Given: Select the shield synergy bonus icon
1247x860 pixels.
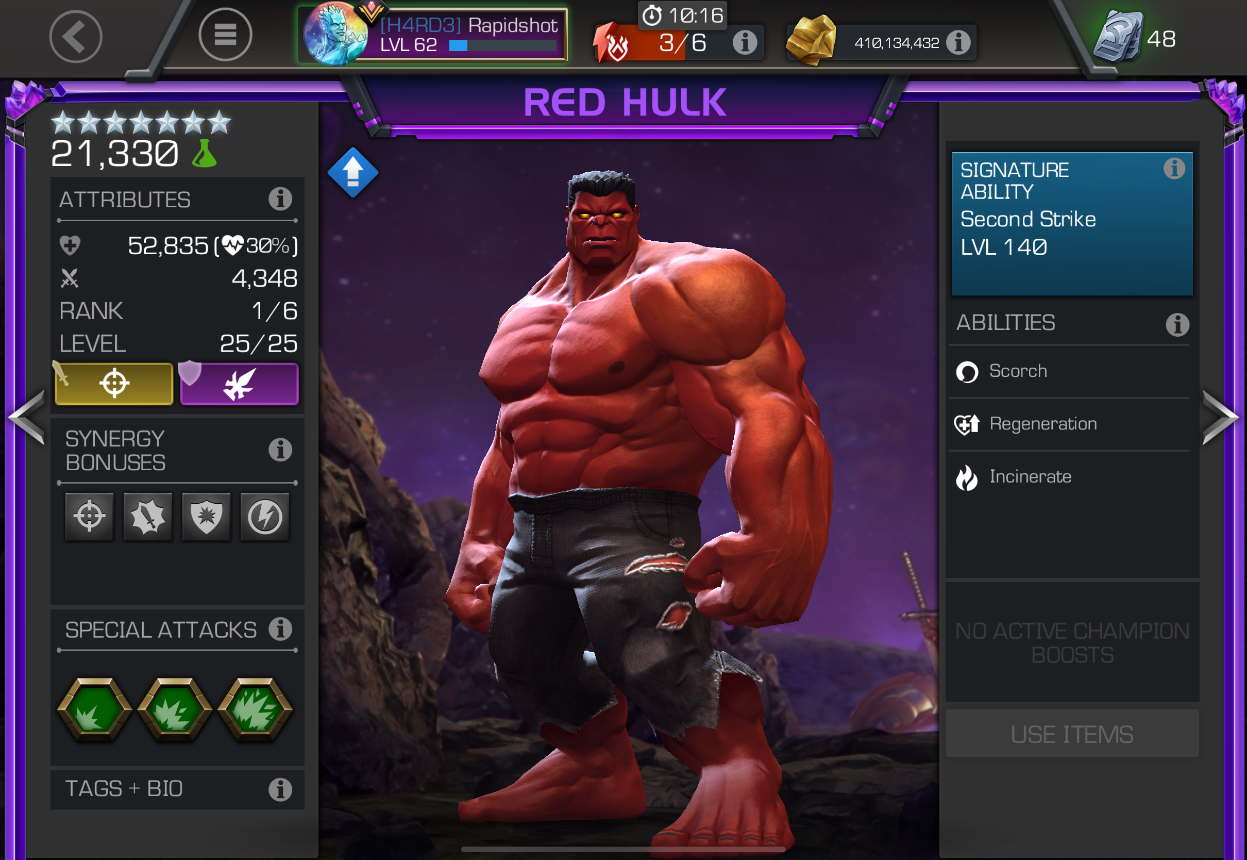Looking at the screenshot, I should pos(206,516).
